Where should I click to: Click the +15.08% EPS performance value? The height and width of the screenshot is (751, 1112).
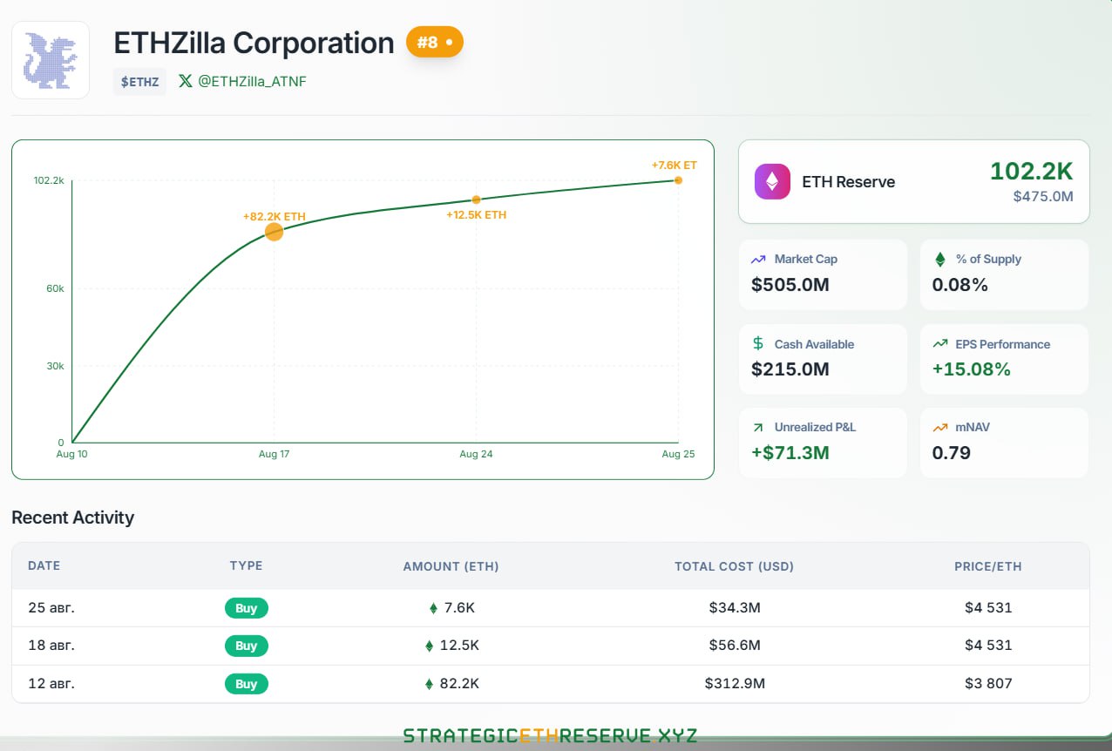[972, 369]
